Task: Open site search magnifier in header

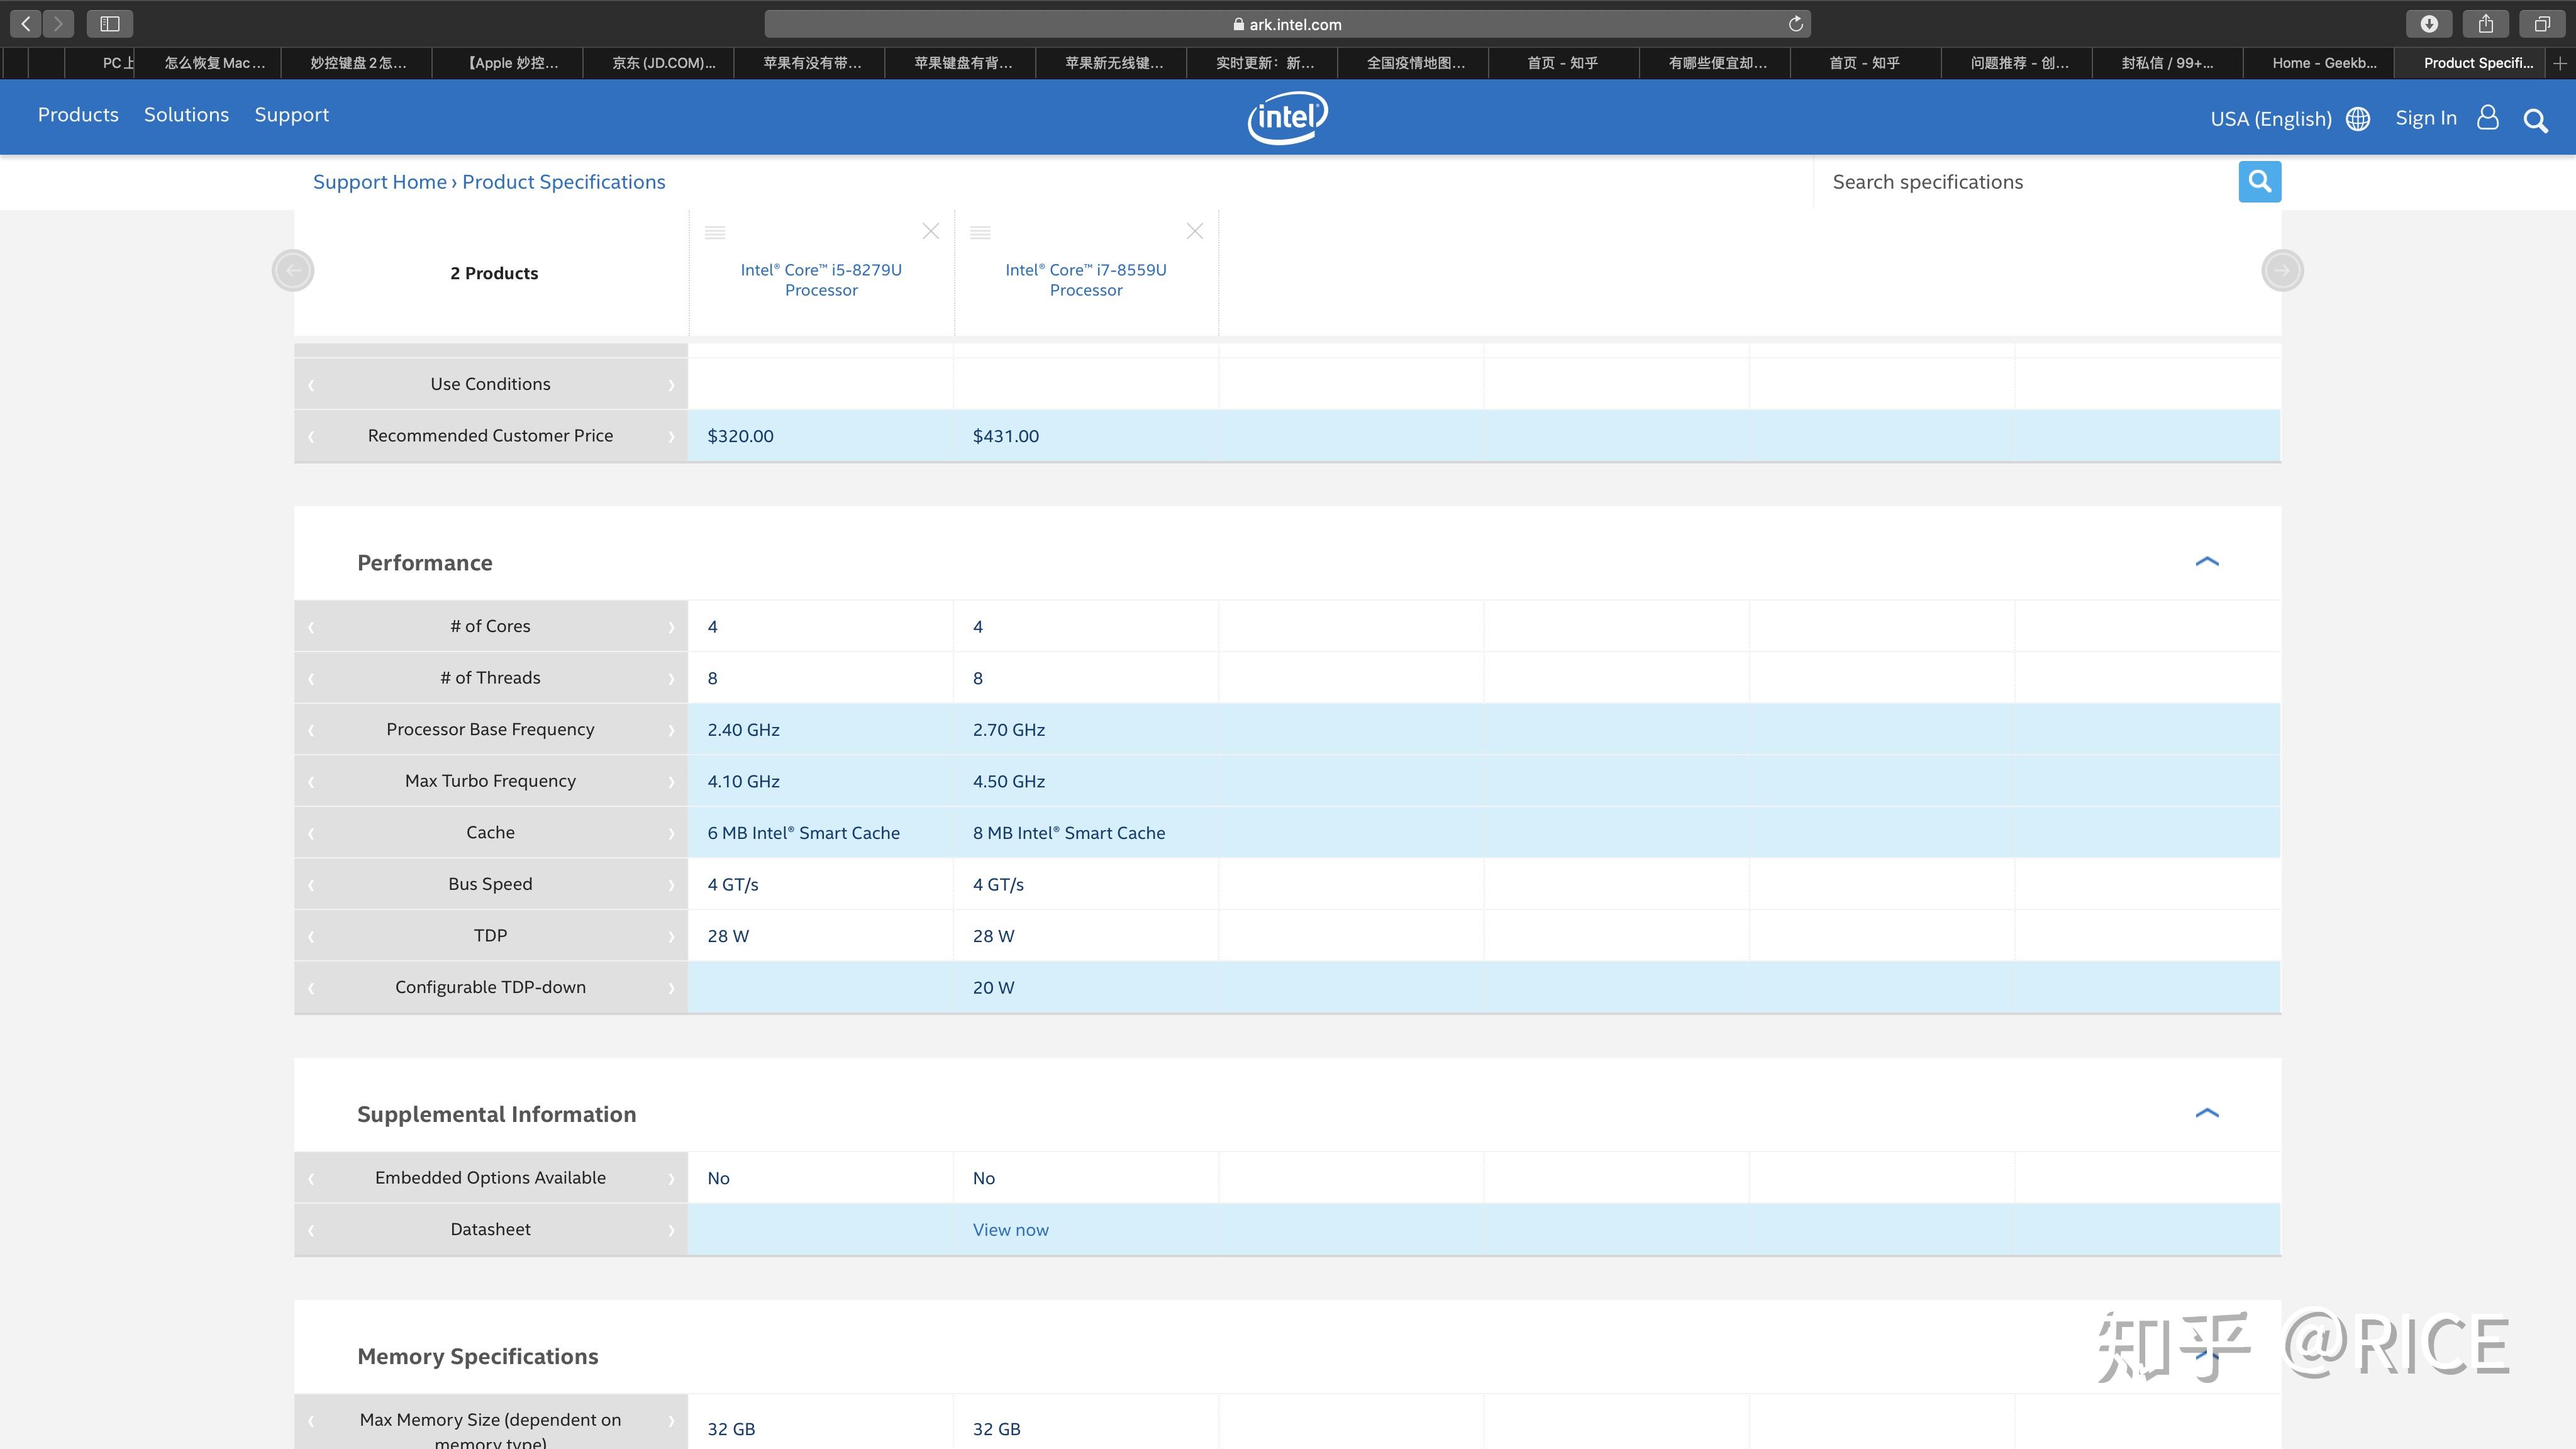Action: (x=2535, y=120)
